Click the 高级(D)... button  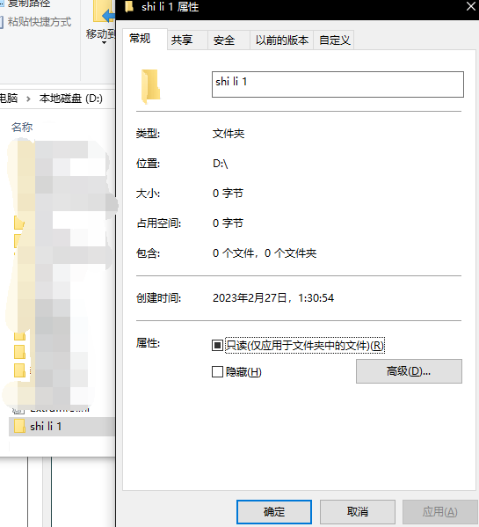[409, 371]
